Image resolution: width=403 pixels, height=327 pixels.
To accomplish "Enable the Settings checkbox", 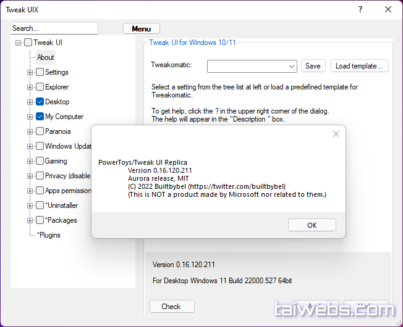I will click(x=40, y=72).
